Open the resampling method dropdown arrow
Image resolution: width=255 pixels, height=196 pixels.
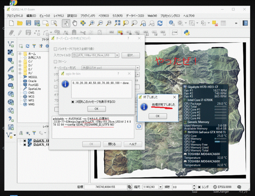(x=137, y=74)
